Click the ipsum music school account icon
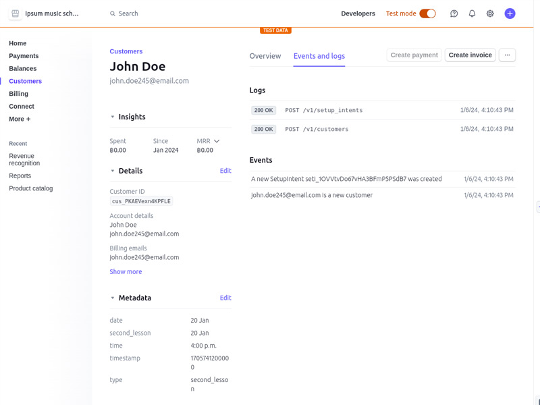This screenshot has width=540, height=405. pos(16,13)
